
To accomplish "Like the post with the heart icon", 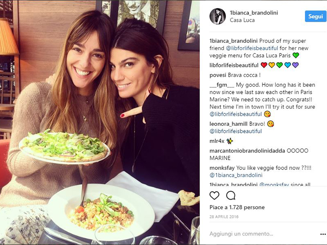I will 214,195.
